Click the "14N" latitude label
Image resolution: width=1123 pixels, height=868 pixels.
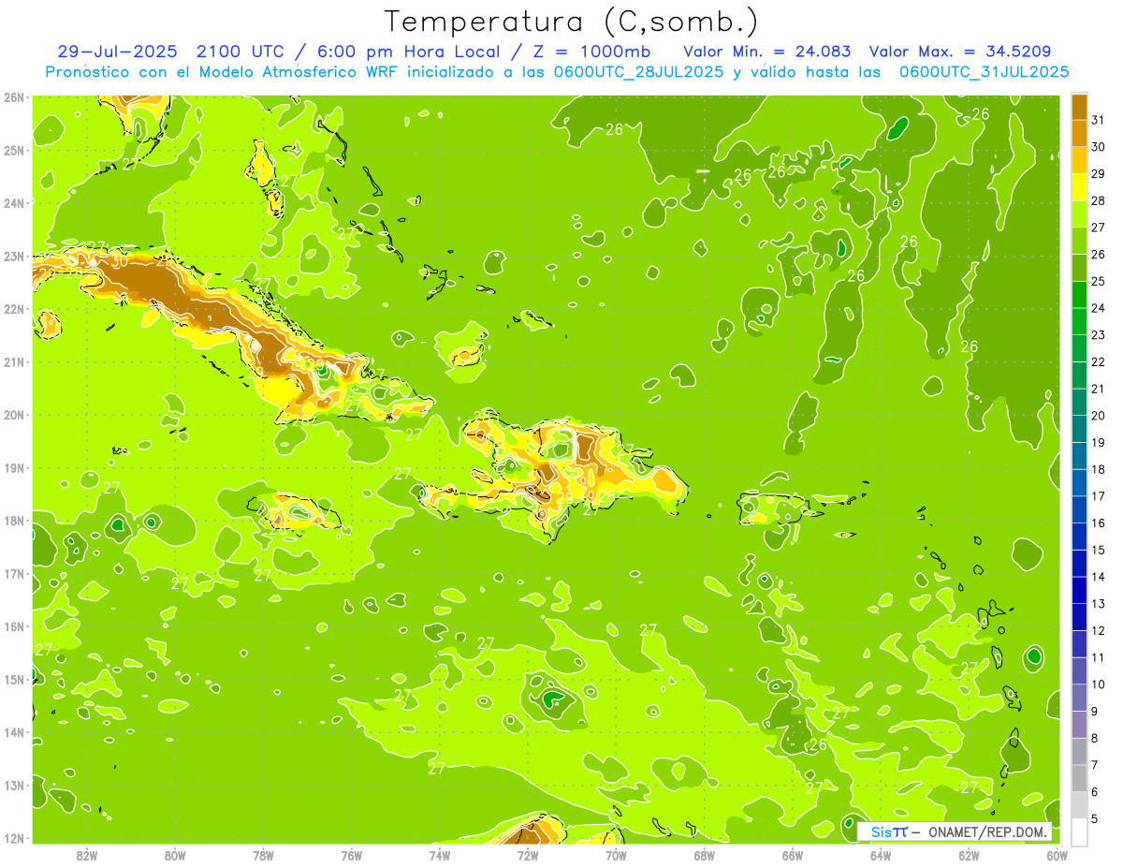pos(13,732)
